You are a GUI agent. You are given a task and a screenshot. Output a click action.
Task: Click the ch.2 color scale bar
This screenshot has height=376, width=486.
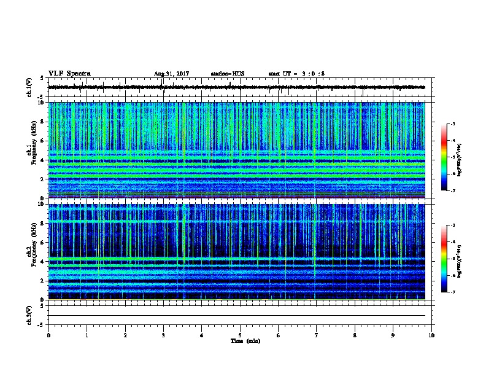[x=444, y=259]
